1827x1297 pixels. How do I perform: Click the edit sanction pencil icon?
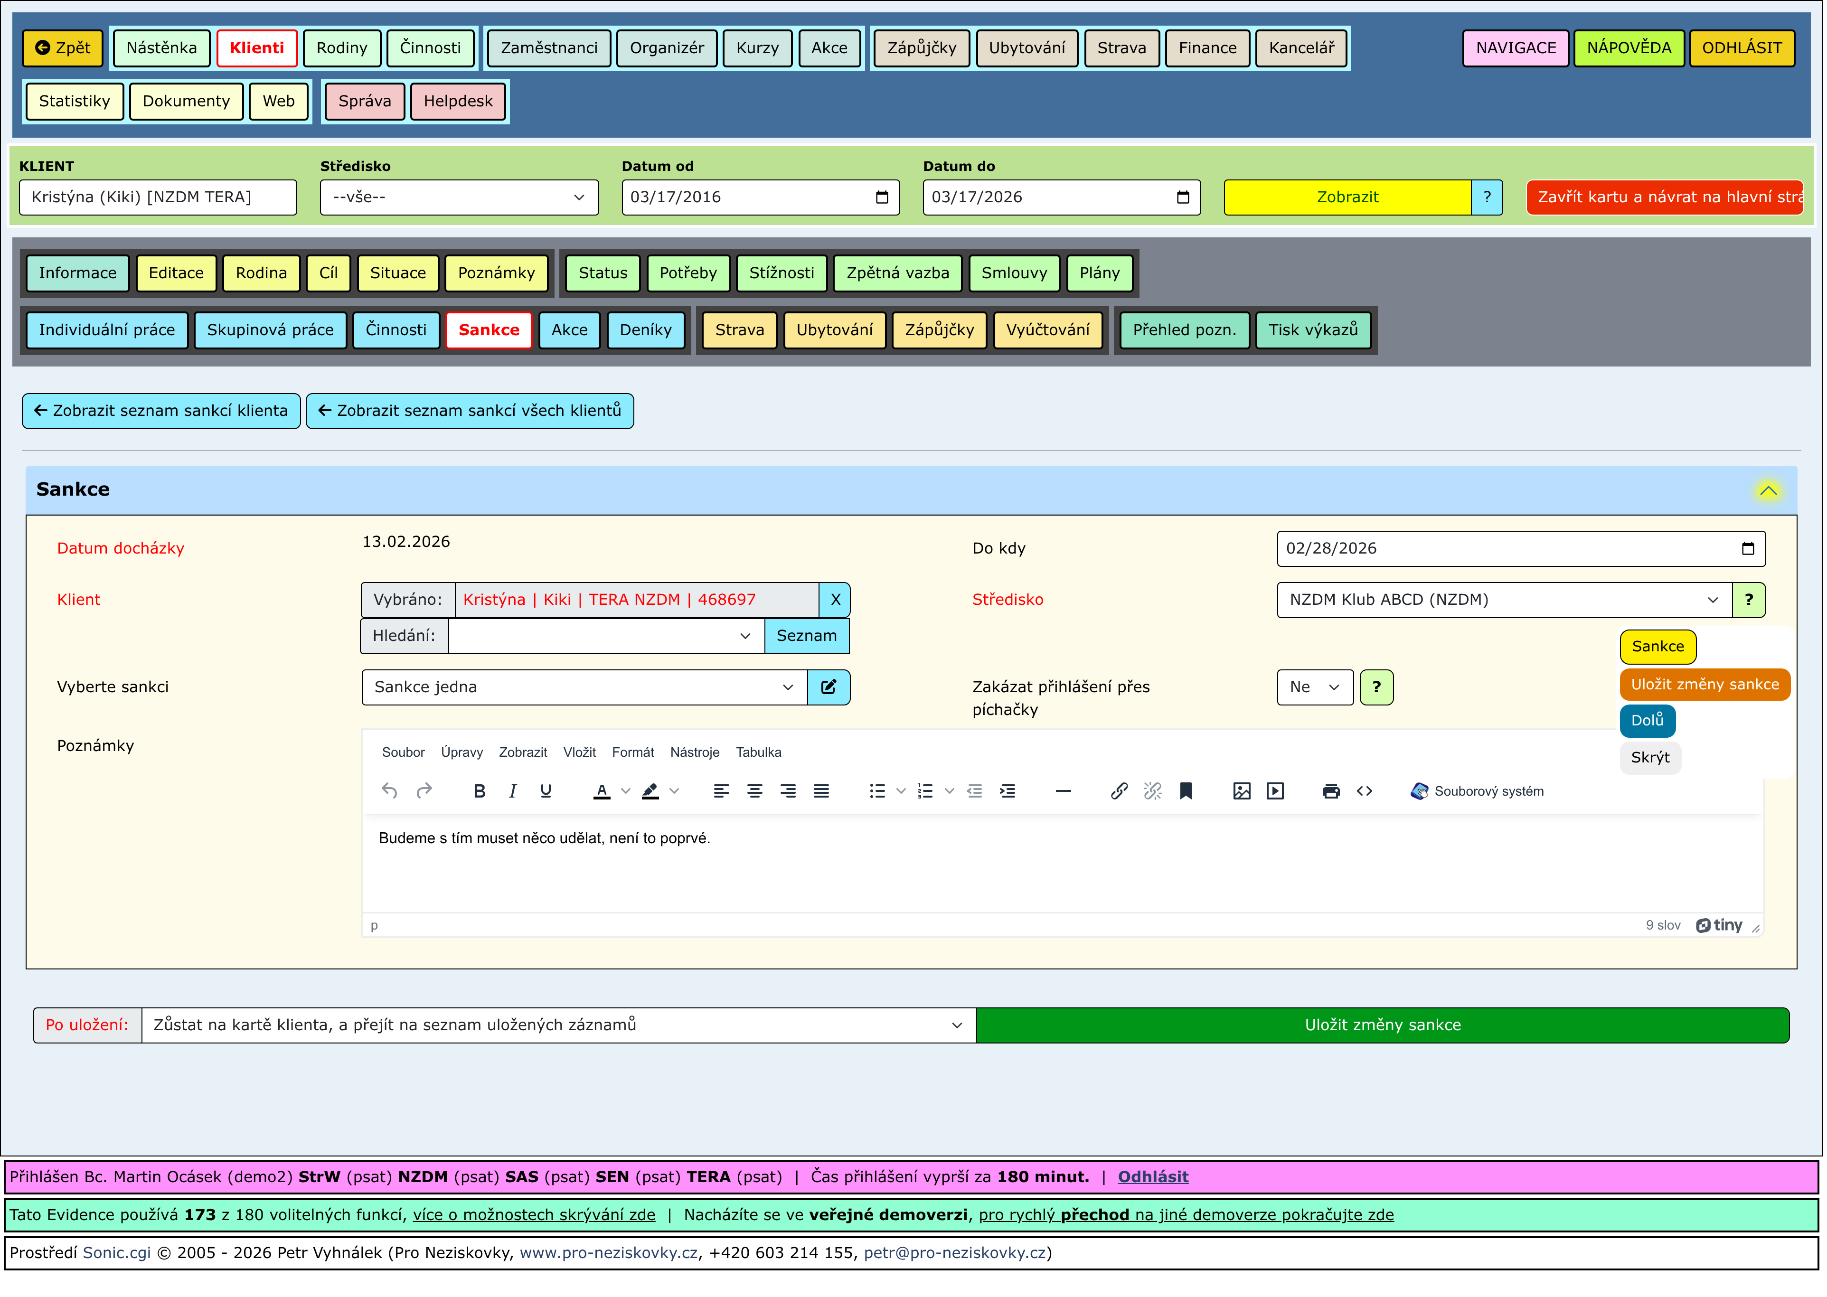(x=829, y=687)
